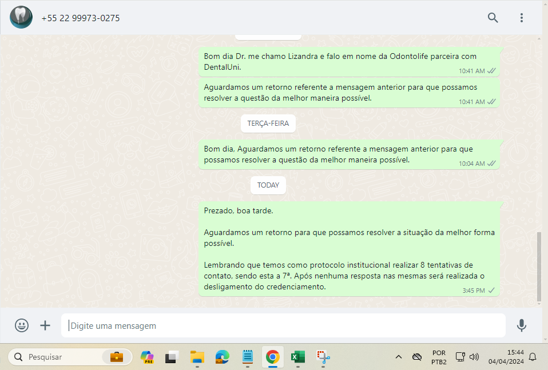Click the Windows taskbar Pesquisar search box
This screenshot has width=548, height=370.
click(x=70, y=357)
